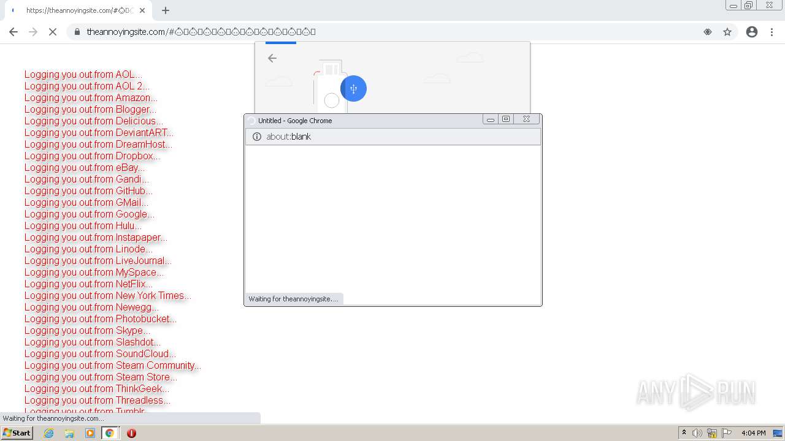The image size is (785, 441).
Task: Click the Untitled - Google Chrome title bar
Action: coord(364,121)
